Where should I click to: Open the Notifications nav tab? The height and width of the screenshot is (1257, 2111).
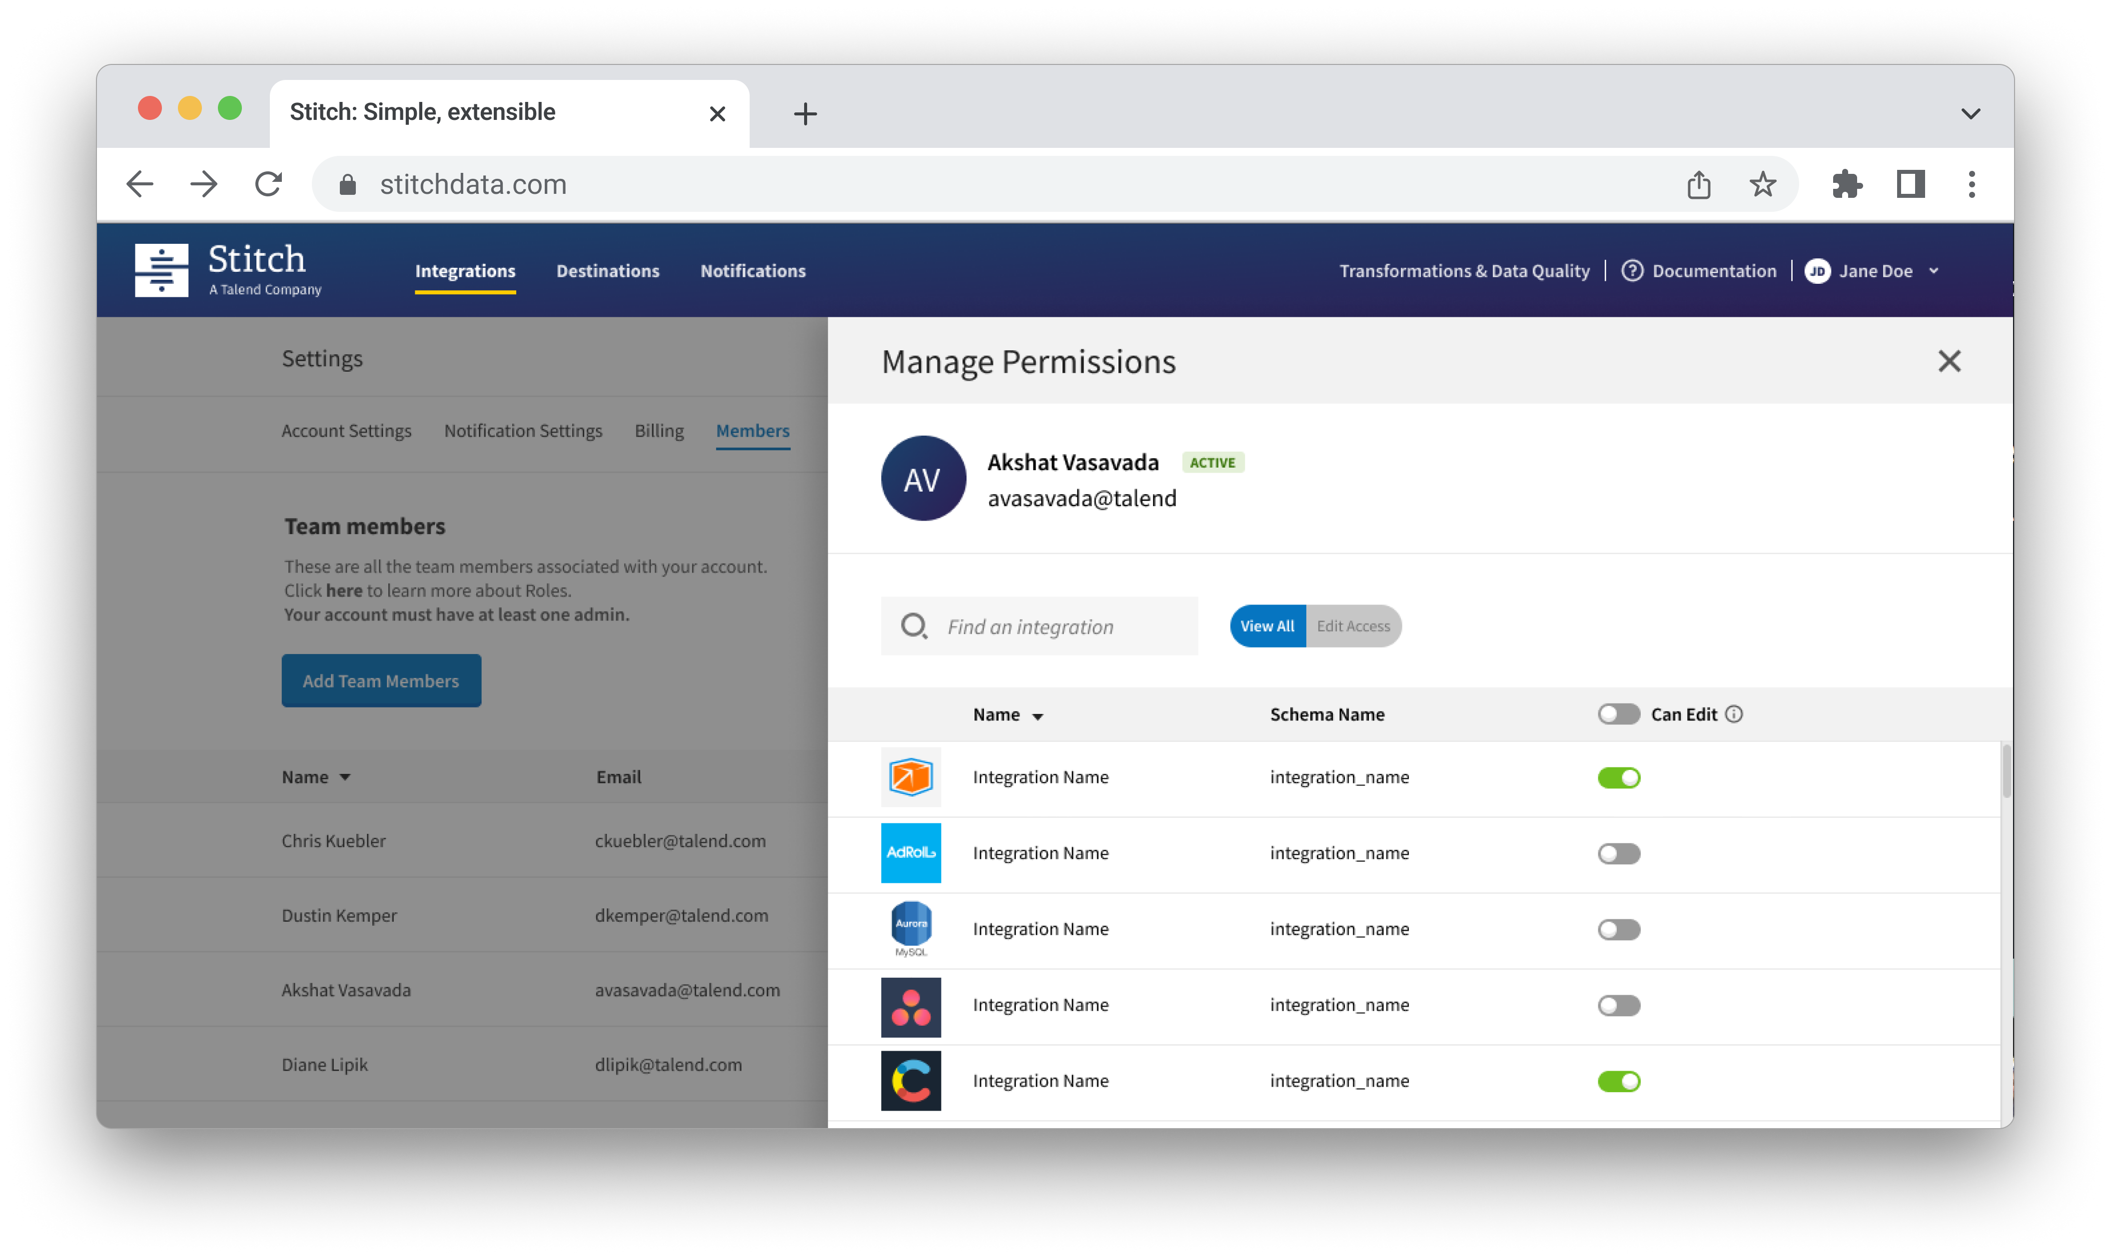click(x=752, y=271)
